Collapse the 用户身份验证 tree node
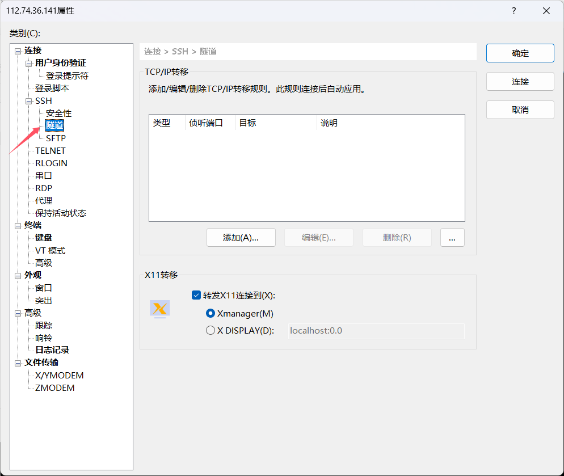564x476 pixels. tap(28, 64)
